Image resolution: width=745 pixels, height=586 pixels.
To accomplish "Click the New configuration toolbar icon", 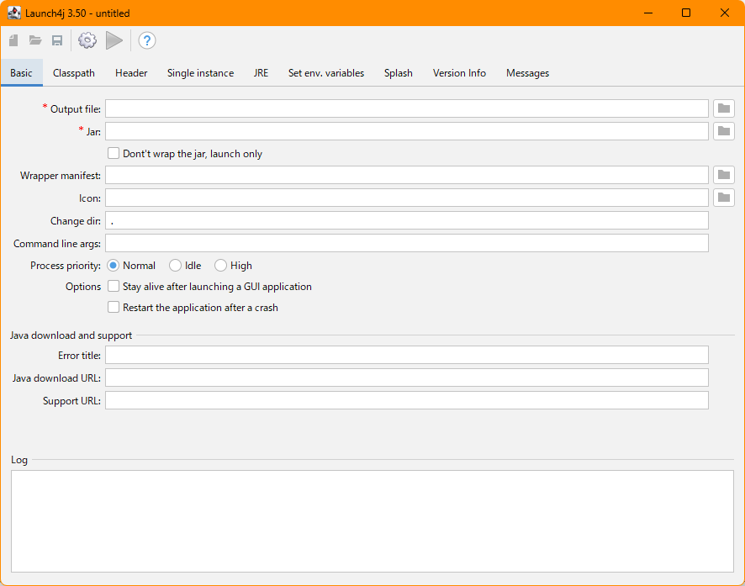I will click(x=13, y=40).
